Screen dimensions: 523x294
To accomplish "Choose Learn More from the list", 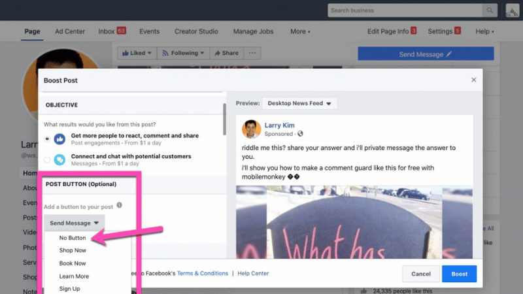I will coord(74,276).
